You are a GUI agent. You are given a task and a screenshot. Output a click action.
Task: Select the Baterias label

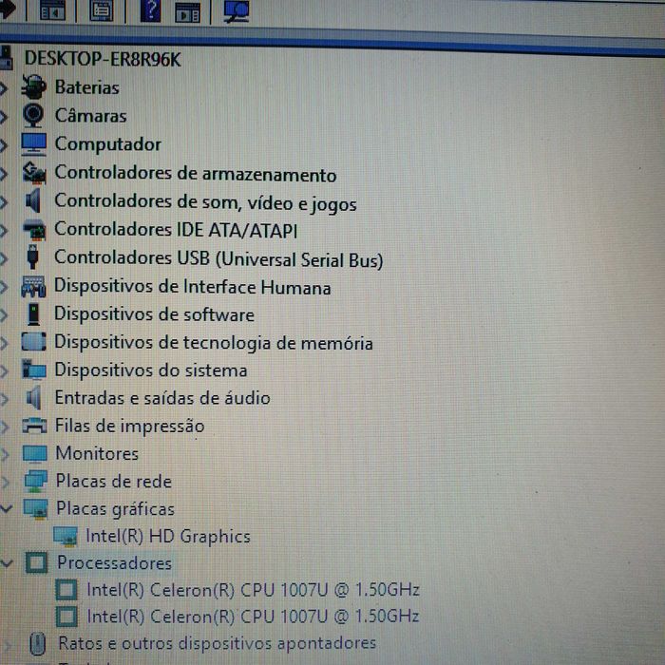(87, 87)
